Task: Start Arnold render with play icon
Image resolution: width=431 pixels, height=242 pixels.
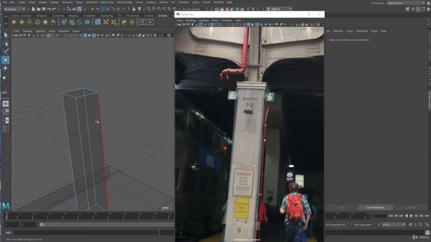Action: click(x=150, y=22)
